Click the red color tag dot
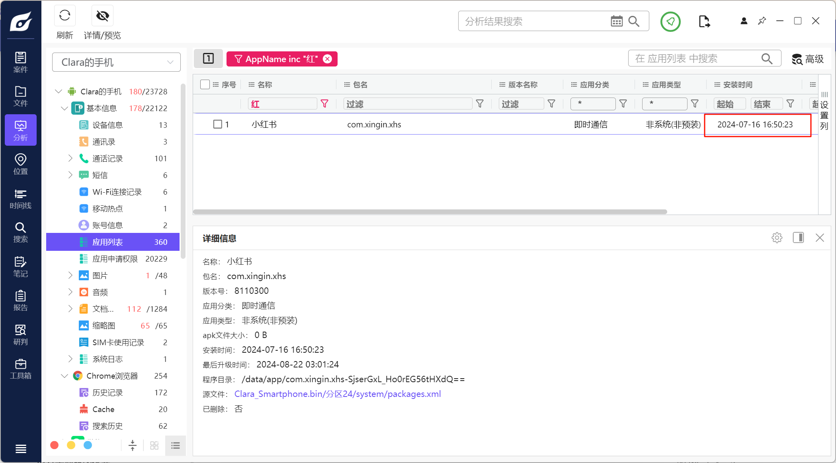This screenshot has width=836, height=463. tap(55, 445)
